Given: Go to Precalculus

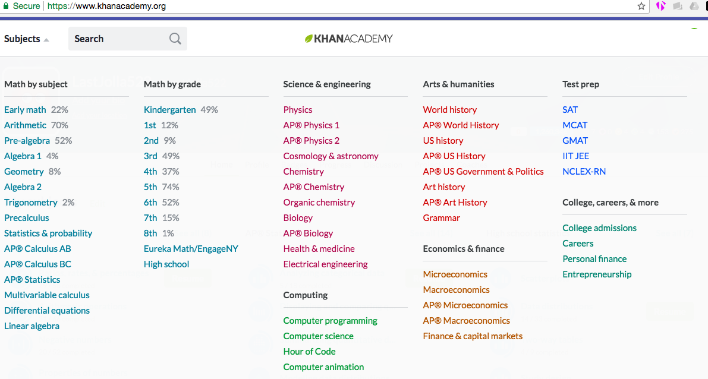Looking at the screenshot, I should (27, 217).
